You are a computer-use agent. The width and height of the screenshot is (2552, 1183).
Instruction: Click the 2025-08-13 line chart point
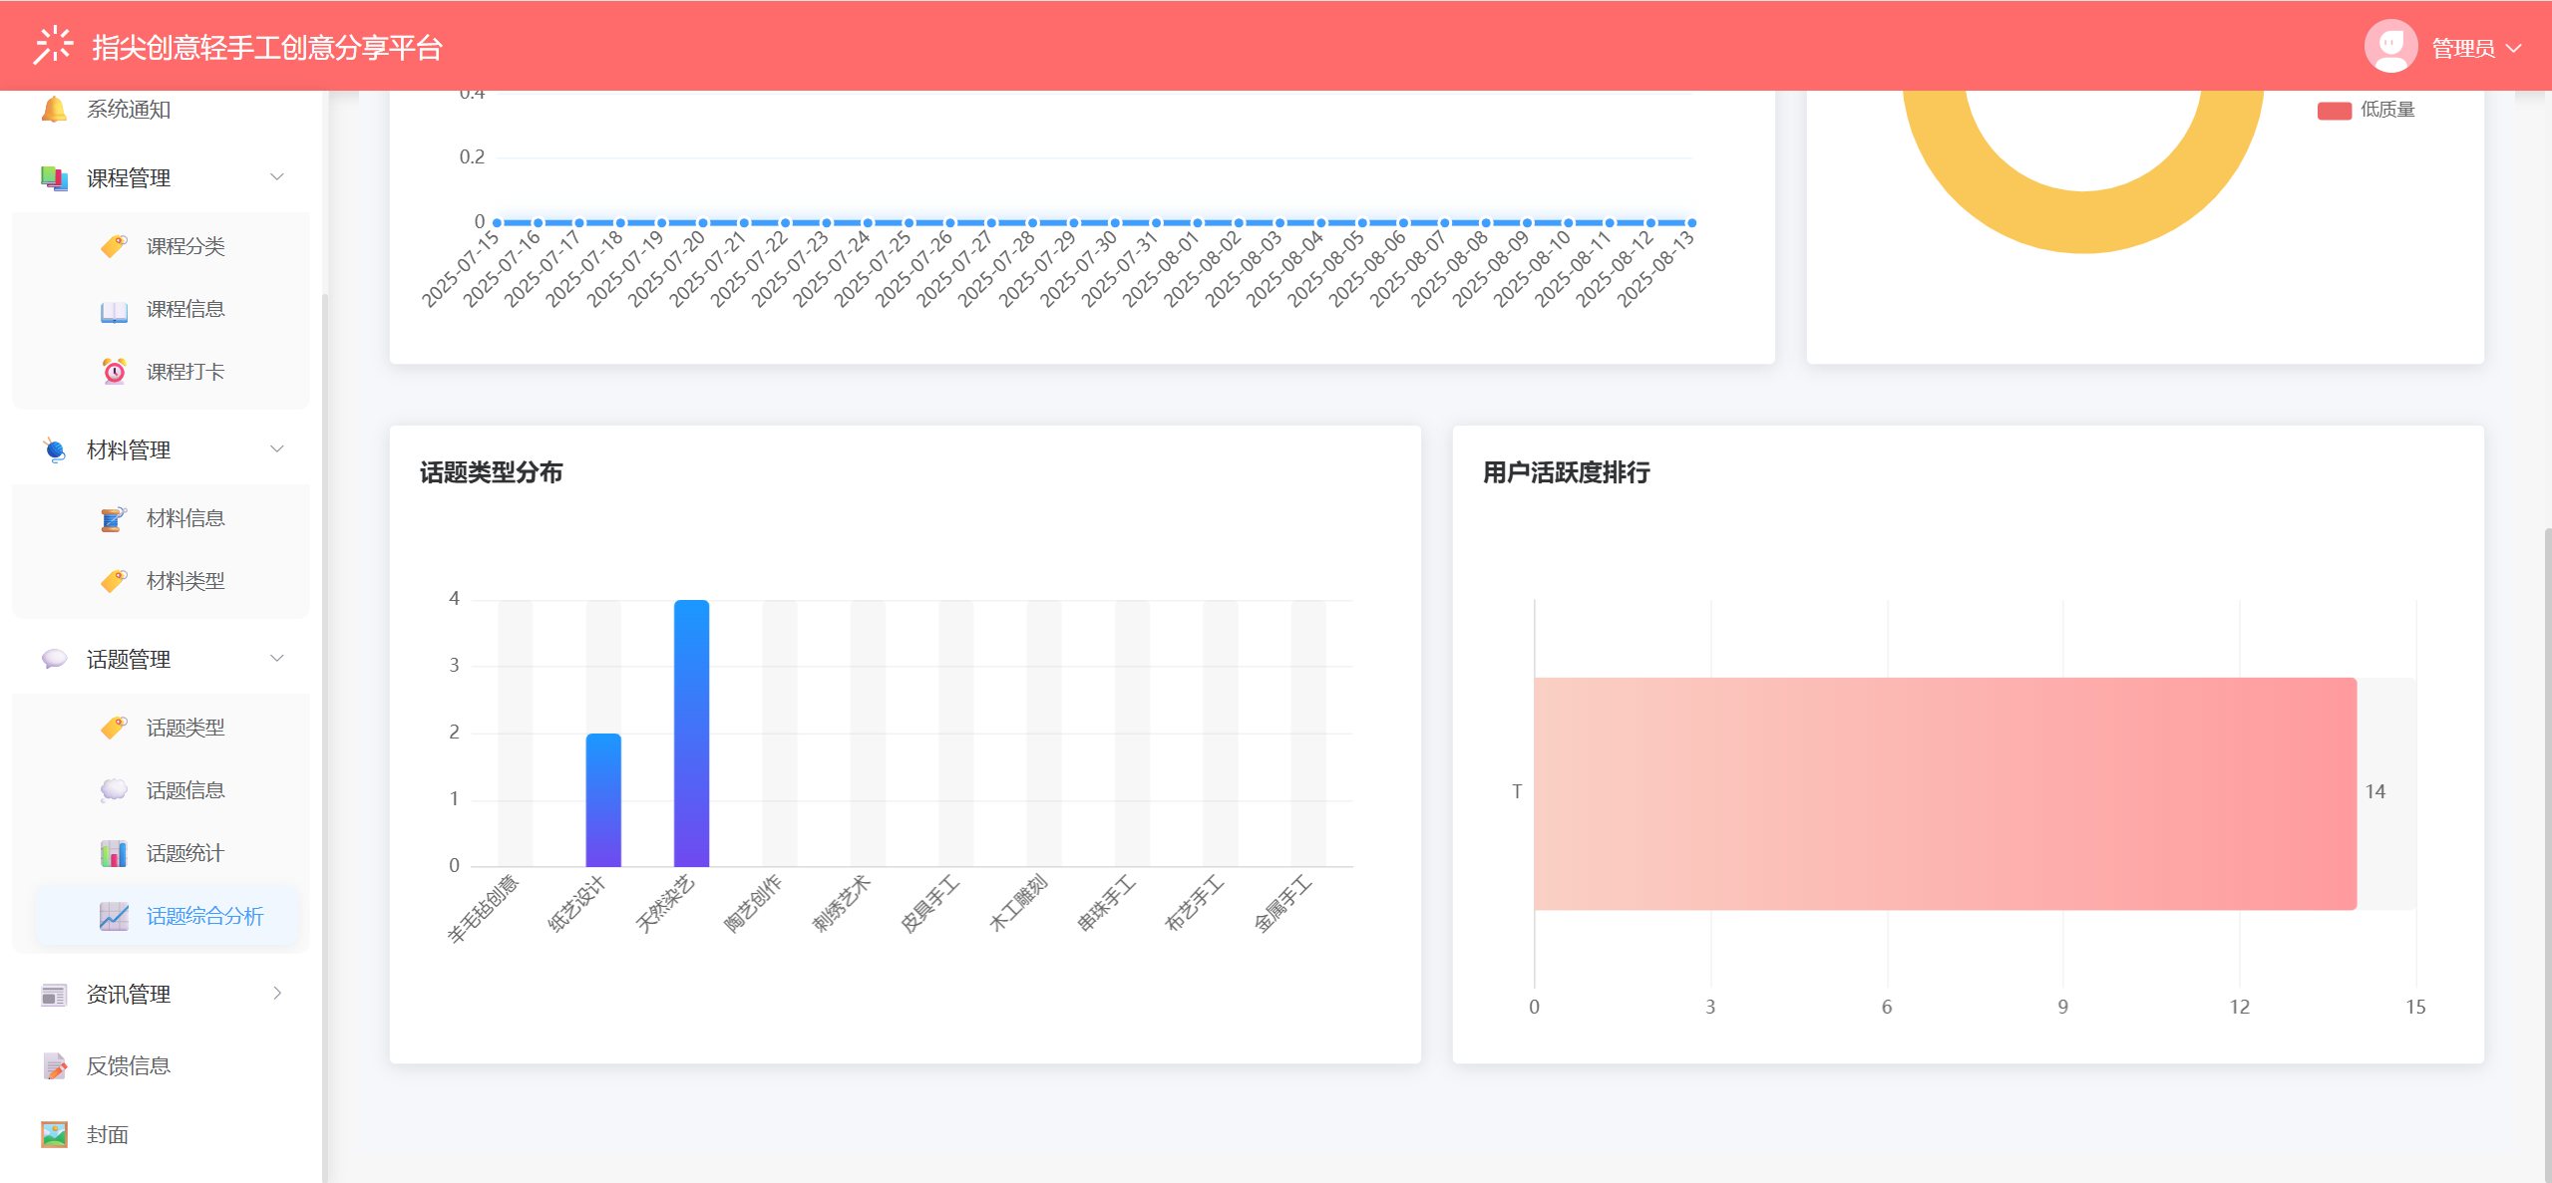(x=1691, y=222)
